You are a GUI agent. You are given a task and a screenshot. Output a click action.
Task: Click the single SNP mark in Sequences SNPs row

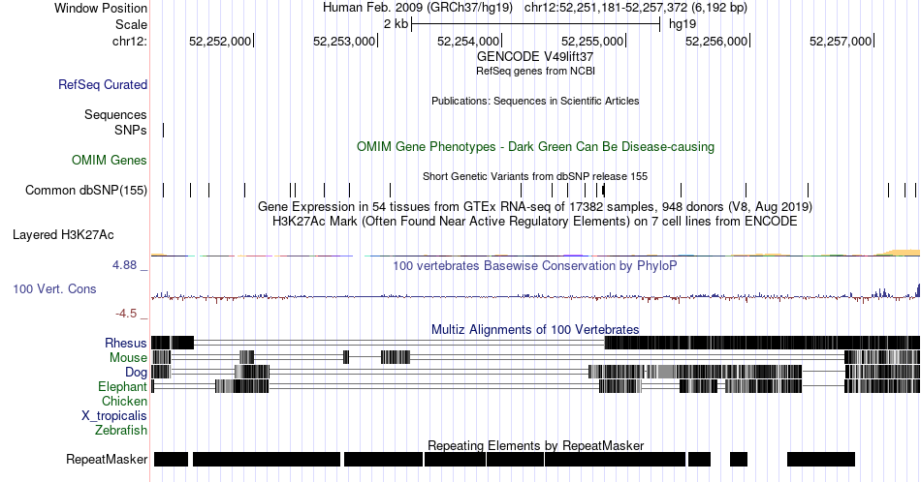click(x=163, y=130)
